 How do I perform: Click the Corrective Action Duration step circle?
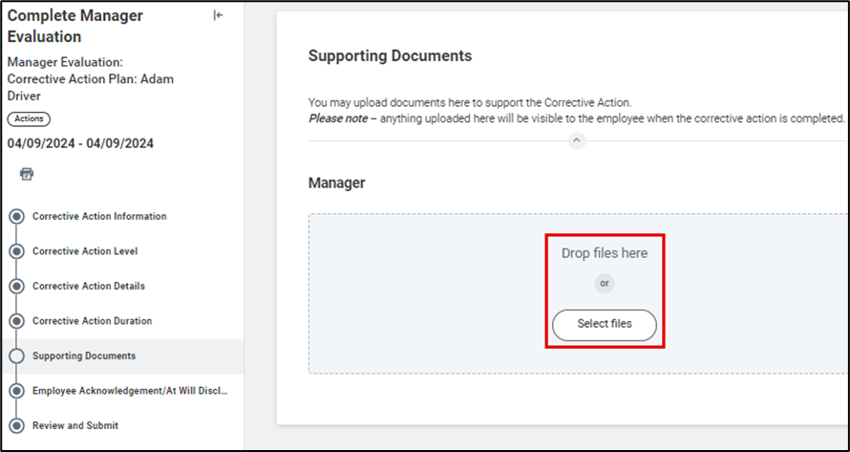coord(16,321)
